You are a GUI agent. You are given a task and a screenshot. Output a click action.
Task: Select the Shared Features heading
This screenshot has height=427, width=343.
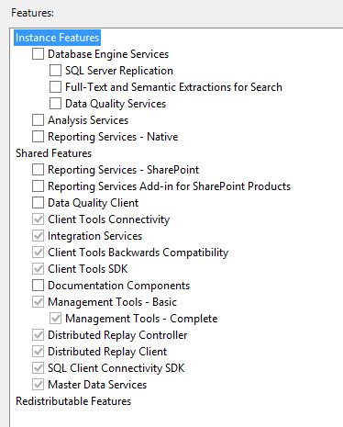(54, 153)
